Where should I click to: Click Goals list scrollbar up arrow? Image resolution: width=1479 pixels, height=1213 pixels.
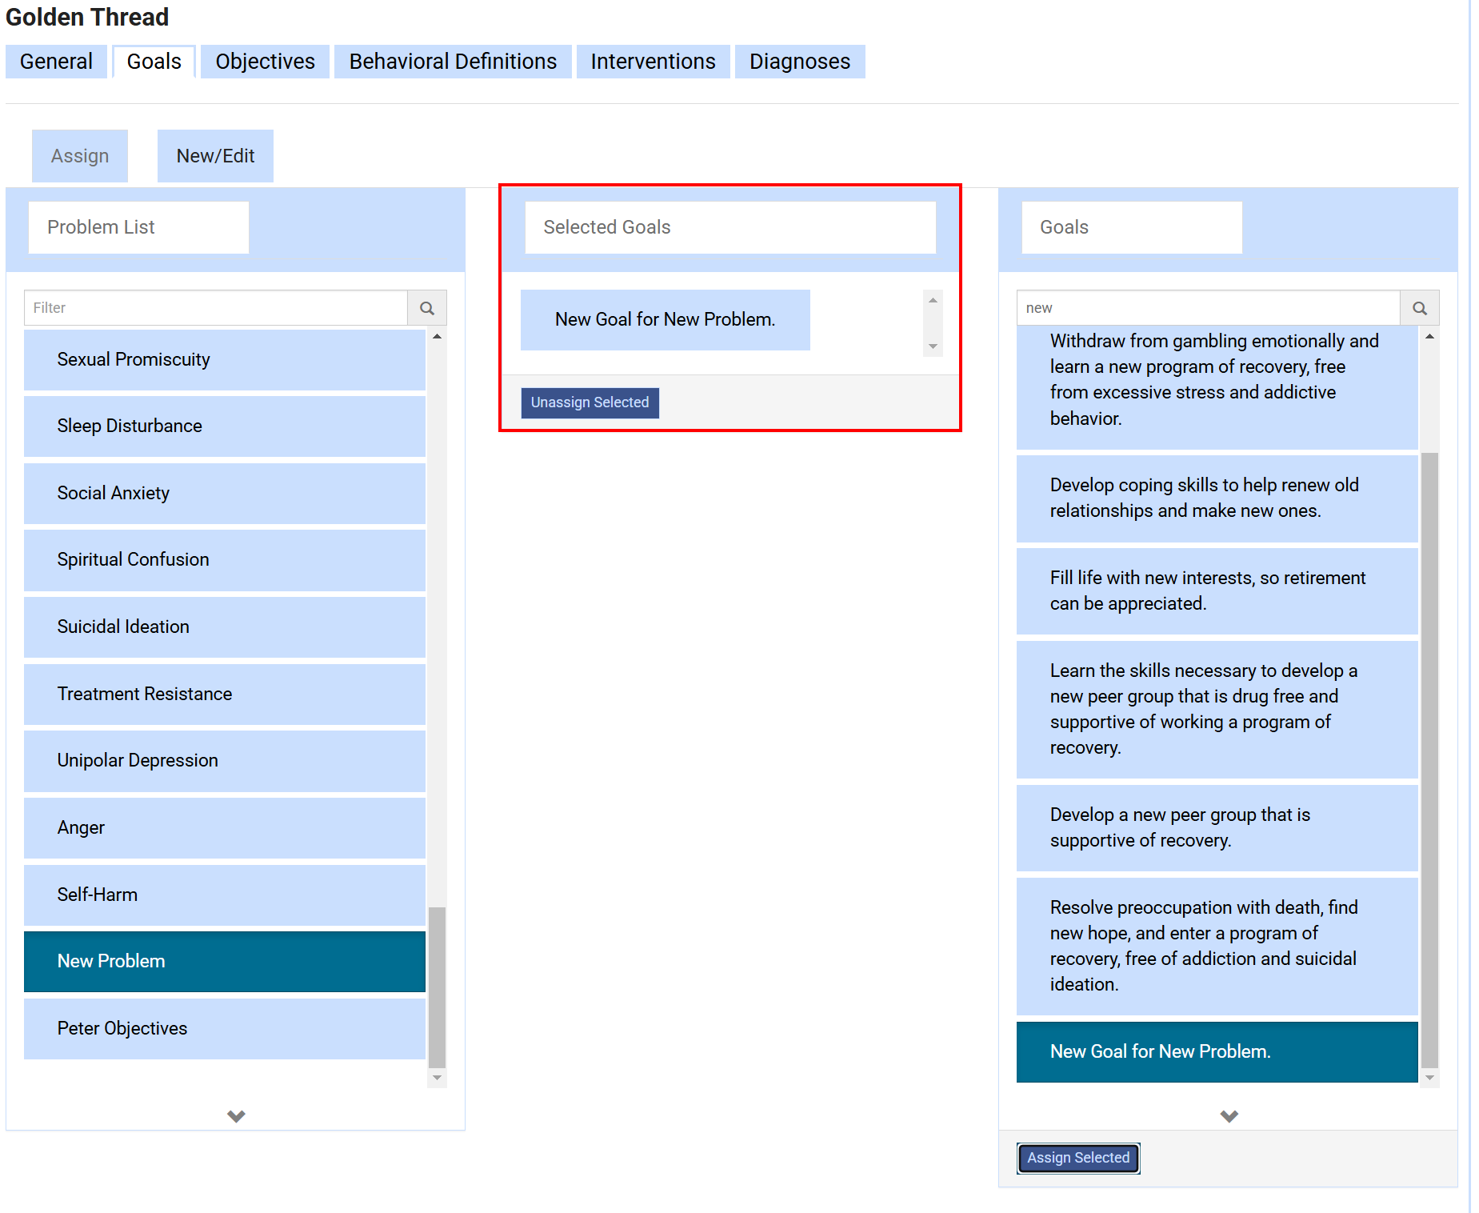(1429, 337)
